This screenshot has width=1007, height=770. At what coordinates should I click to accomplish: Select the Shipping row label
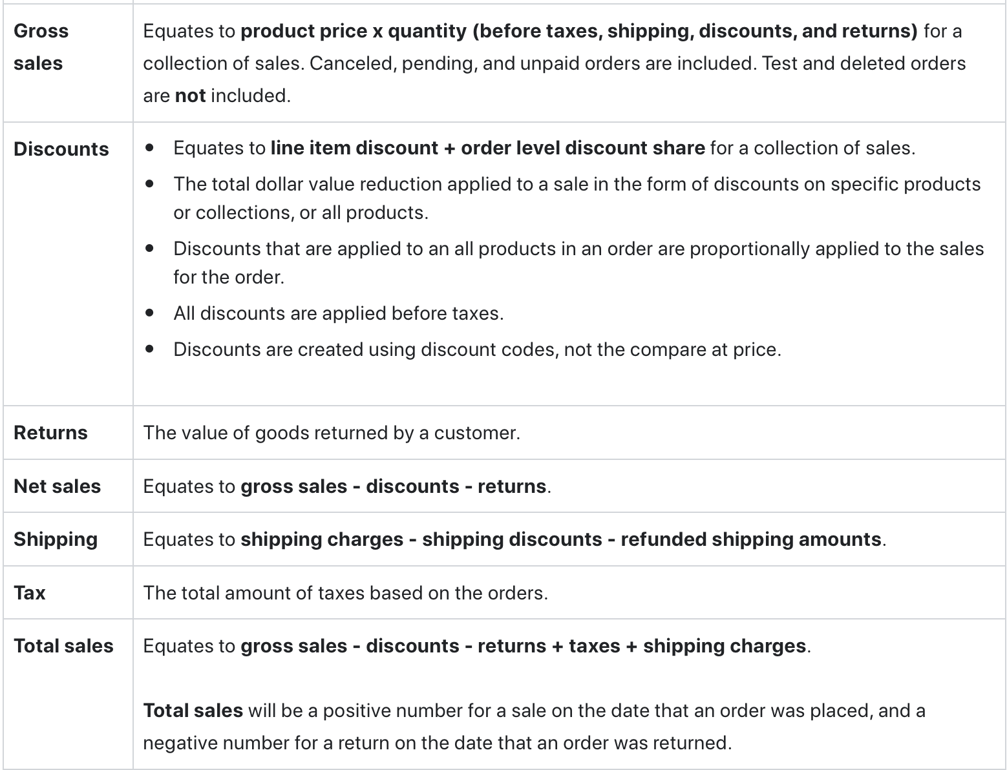[56, 539]
